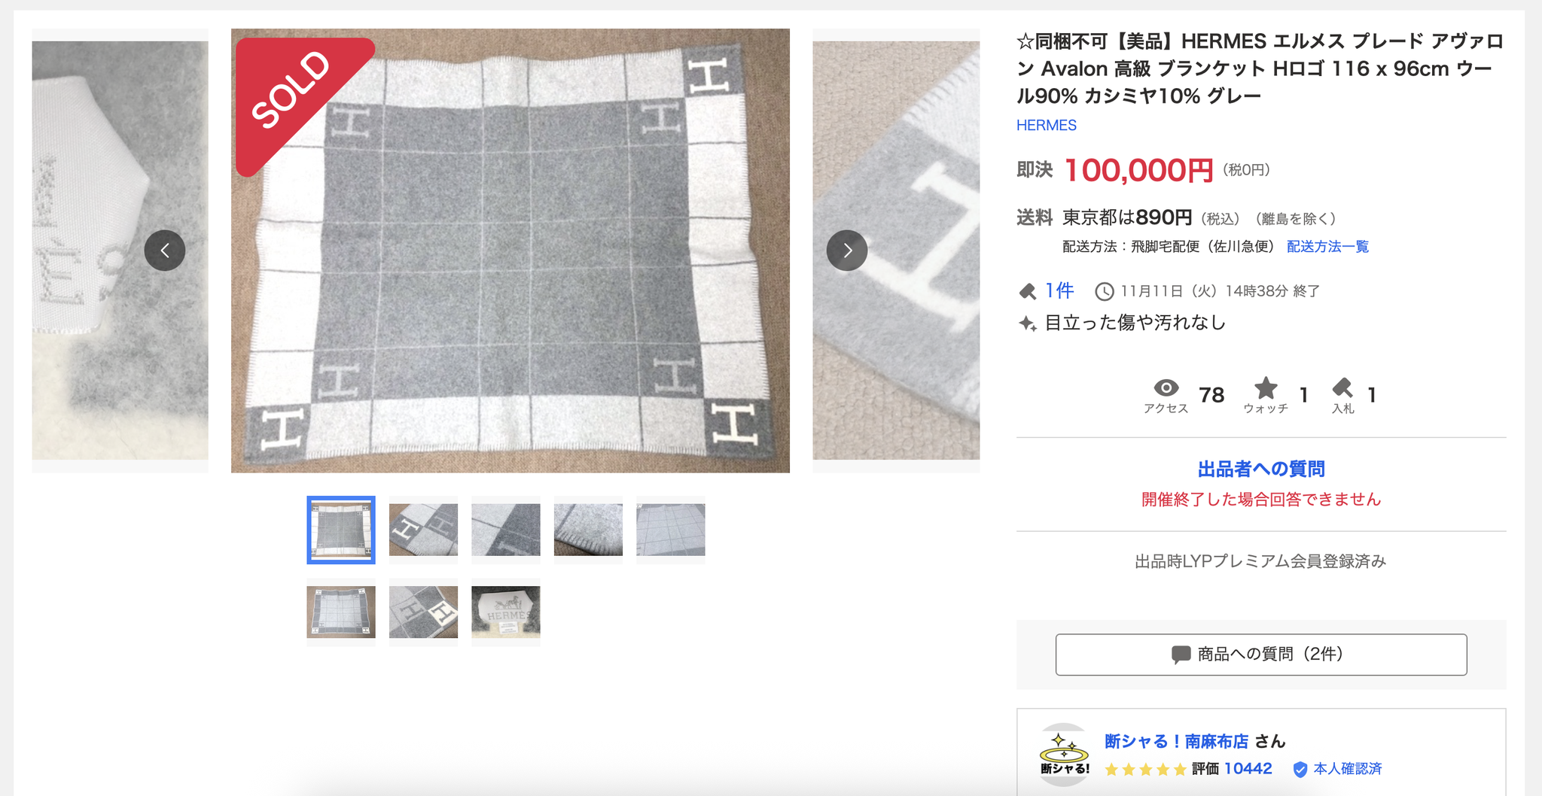The width and height of the screenshot is (1542, 796).
Task: Click the 本人確認済 shield badge
Action: point(1300,769)
